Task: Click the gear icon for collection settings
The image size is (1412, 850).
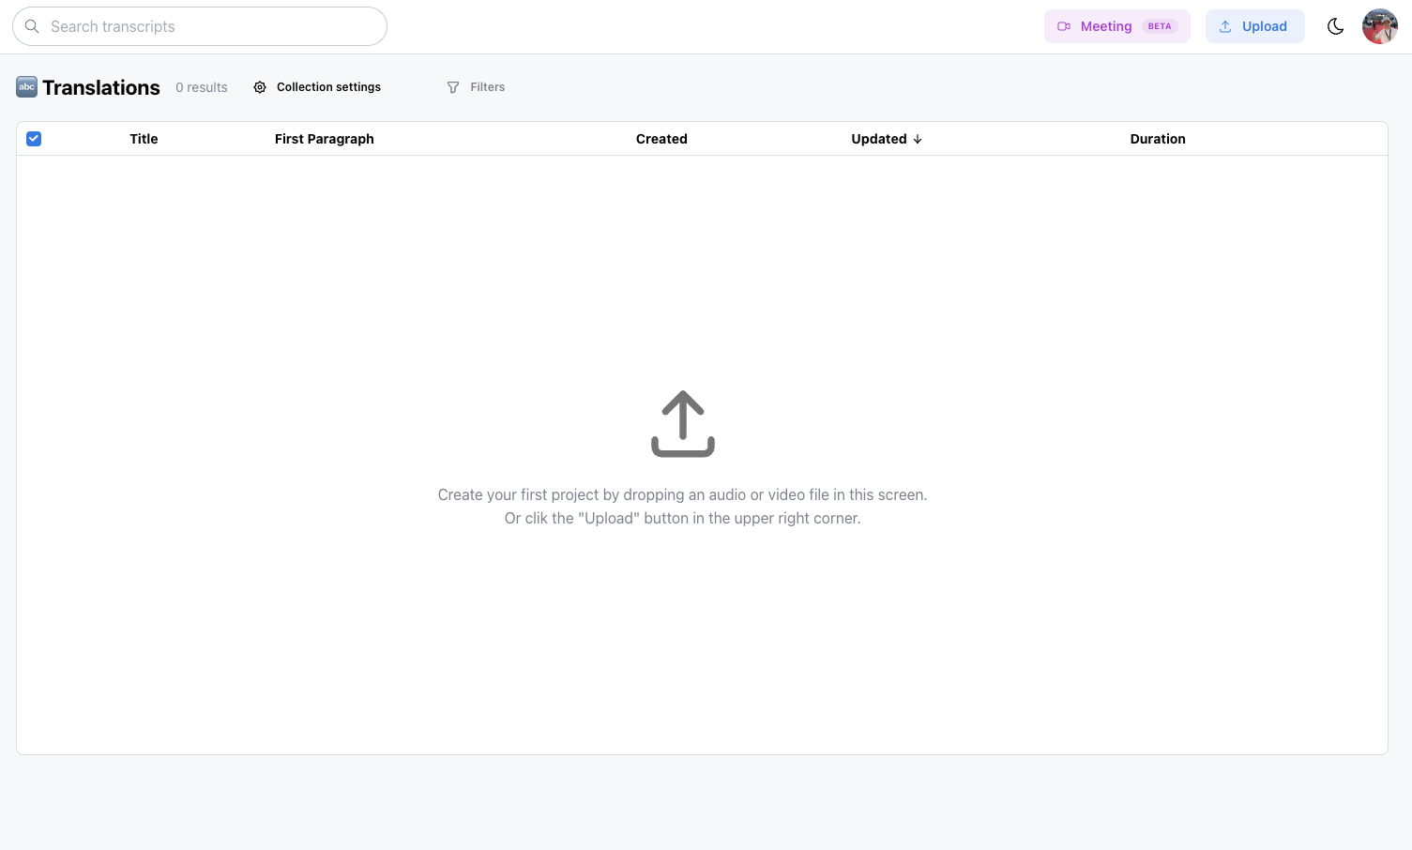Action: click(x=260, y=87)
